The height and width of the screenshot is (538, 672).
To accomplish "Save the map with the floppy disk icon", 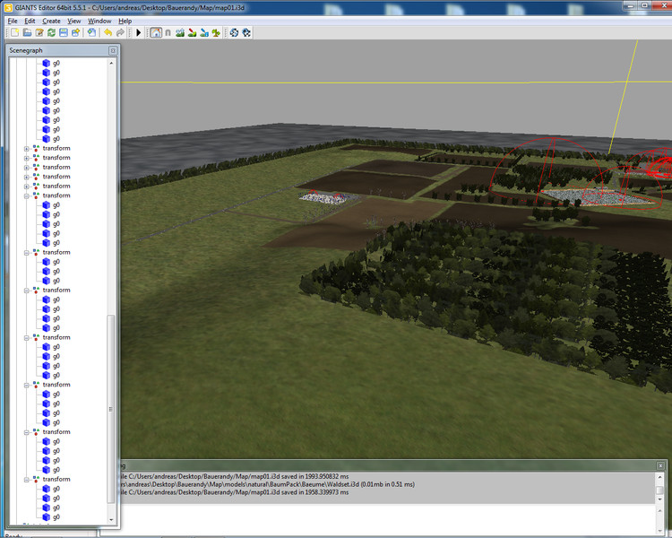I will click(x=64, y=32).
